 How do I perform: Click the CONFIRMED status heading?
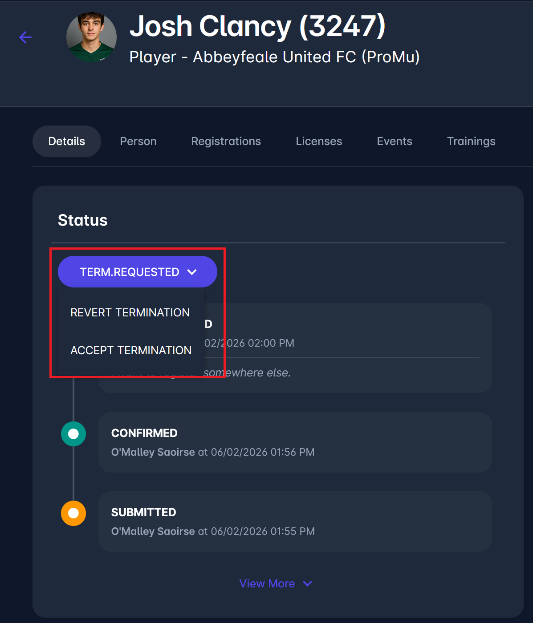tap(144, 433)
